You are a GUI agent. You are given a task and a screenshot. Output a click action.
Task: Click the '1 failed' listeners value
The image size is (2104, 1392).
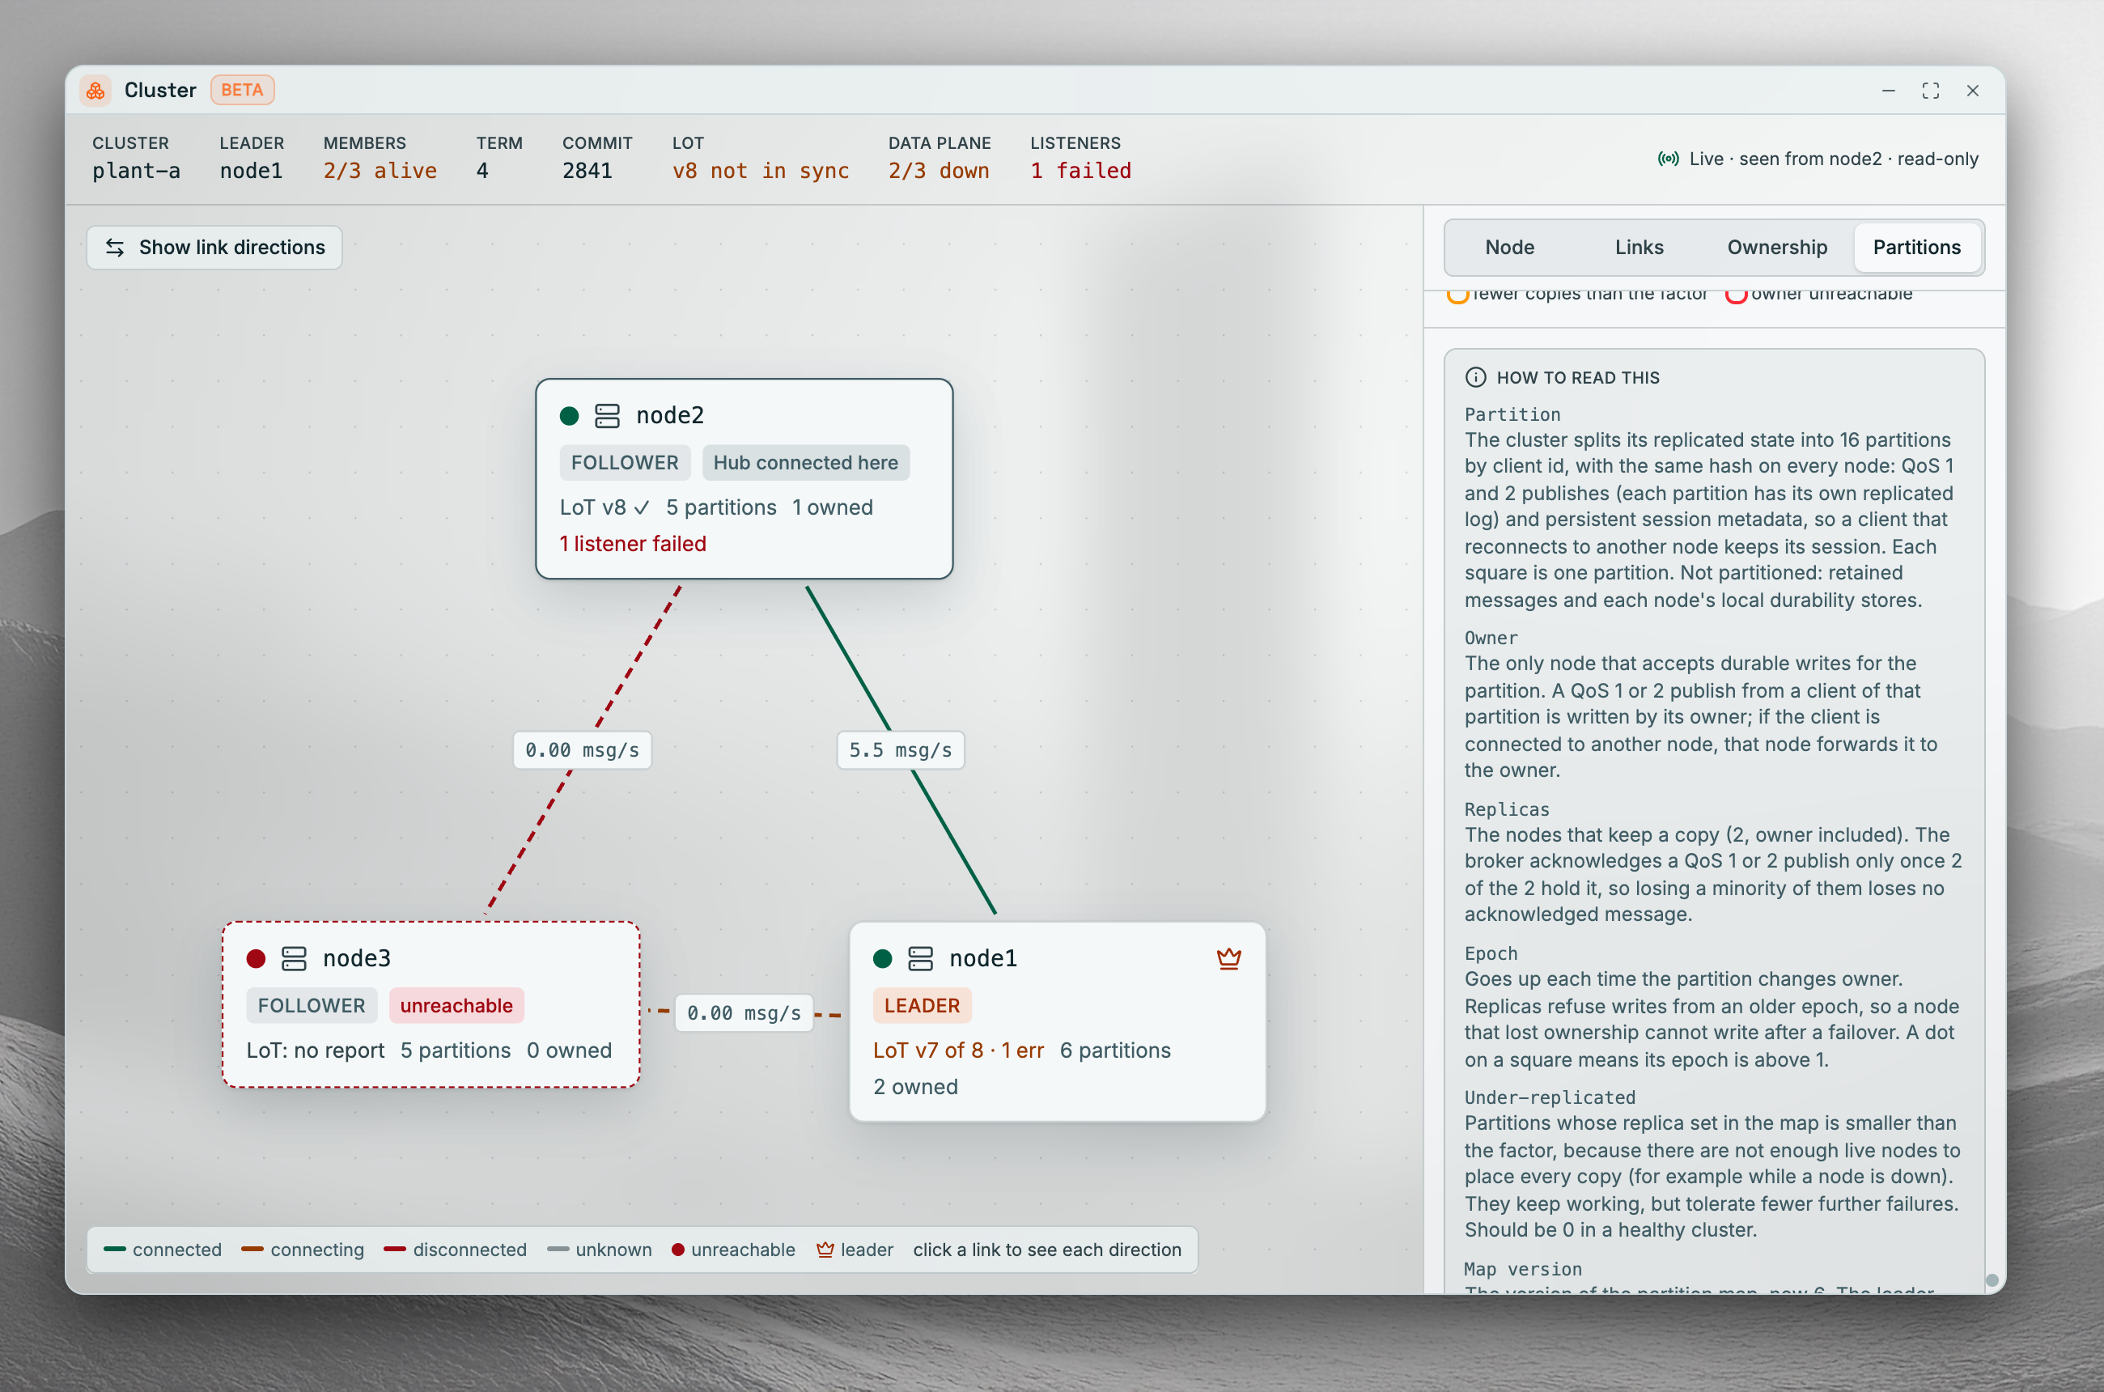click(1080, 171)
